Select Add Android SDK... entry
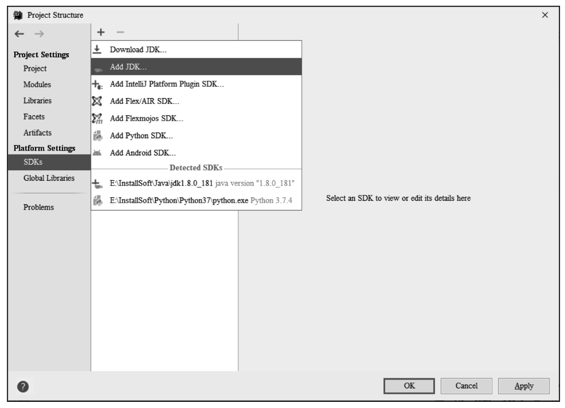 point(196,153)
